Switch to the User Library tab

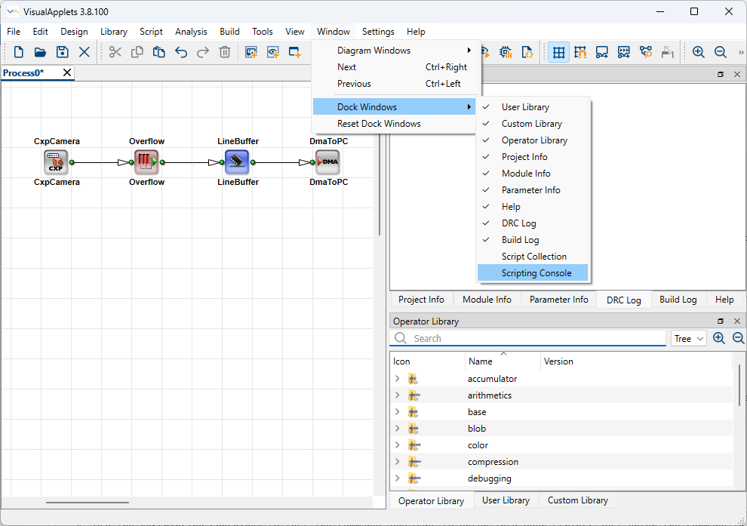coord(506,500)
